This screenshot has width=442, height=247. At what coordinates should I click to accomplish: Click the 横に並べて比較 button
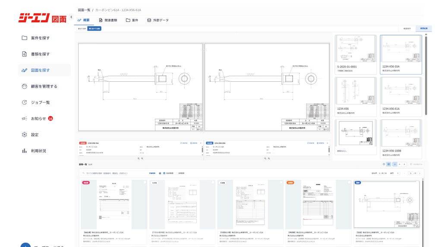coord(94,29)
